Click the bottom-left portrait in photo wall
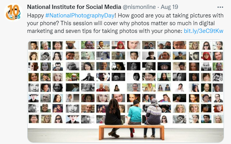The image size is (231, 144). [34, 119]
